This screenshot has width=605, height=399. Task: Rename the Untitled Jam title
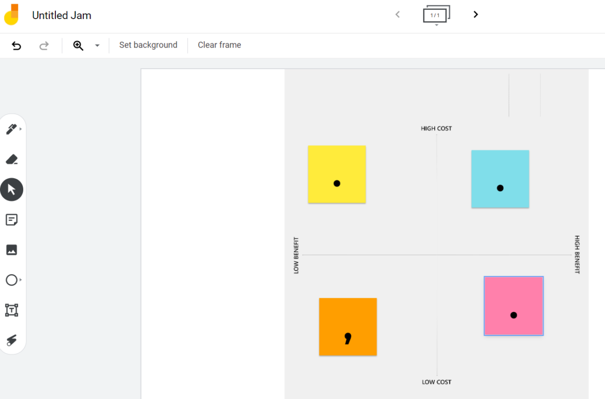[62, 15]
